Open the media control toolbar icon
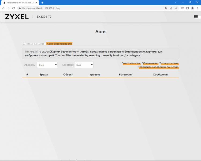Screen dimensions: 201x161 (x=182, y=8)
